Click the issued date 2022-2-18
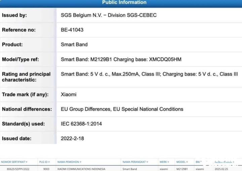This screenshot has height=171, width=242. pos(72,139)
